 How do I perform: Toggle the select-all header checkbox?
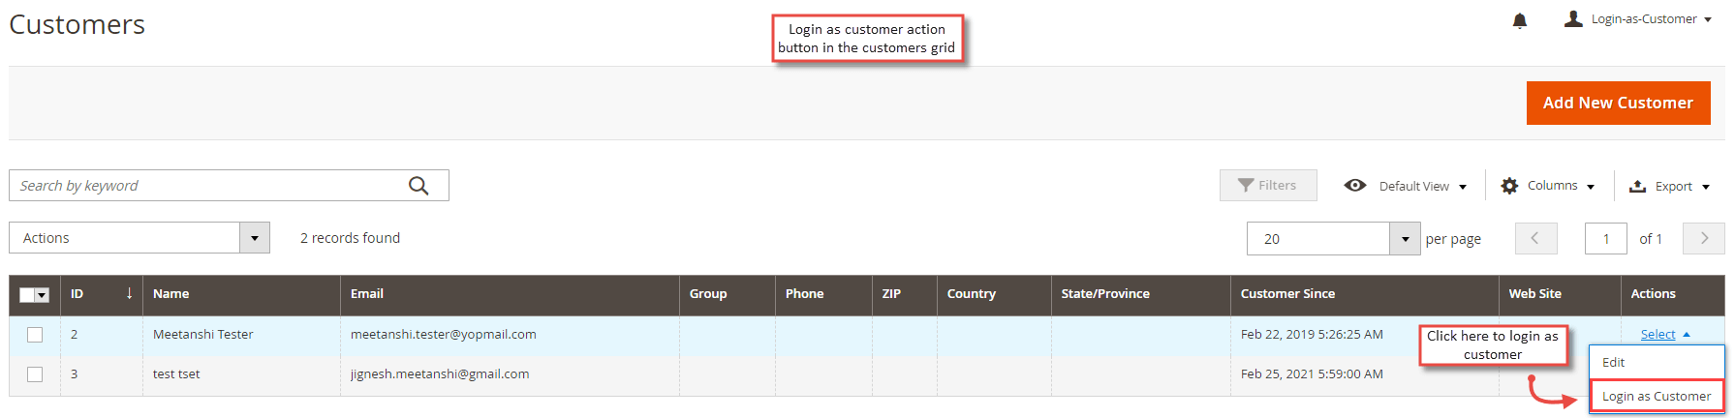(x=27, y=295)
